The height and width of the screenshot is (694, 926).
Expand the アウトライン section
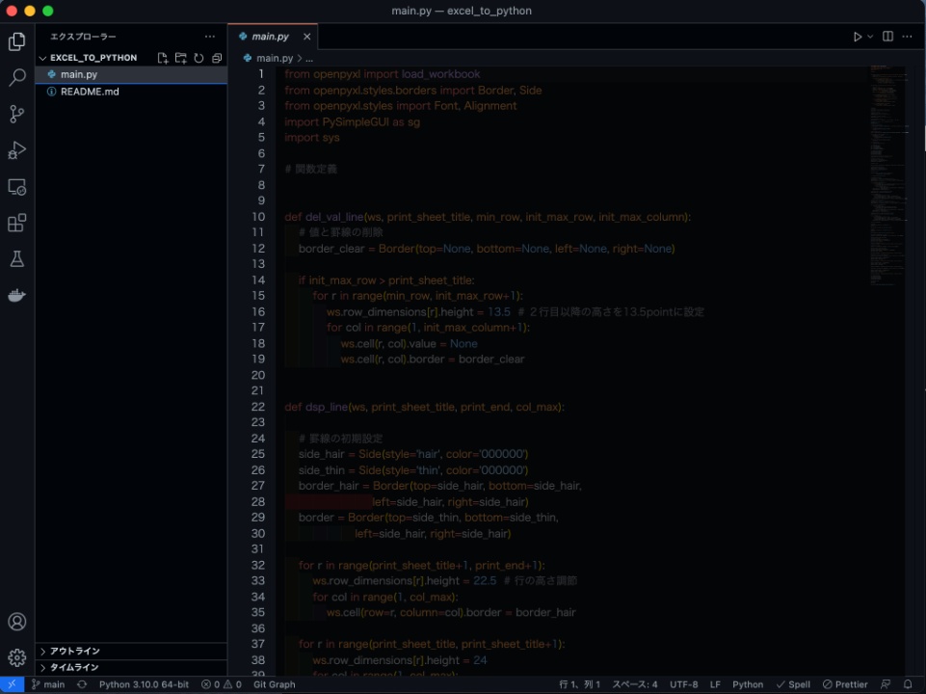click(x=74, y=651)
